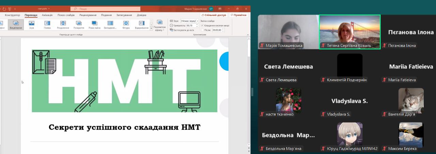Viewport: 436px width, 154px height.
Task: Open the Показ слайдів tab
Action: tap(66, 15)
